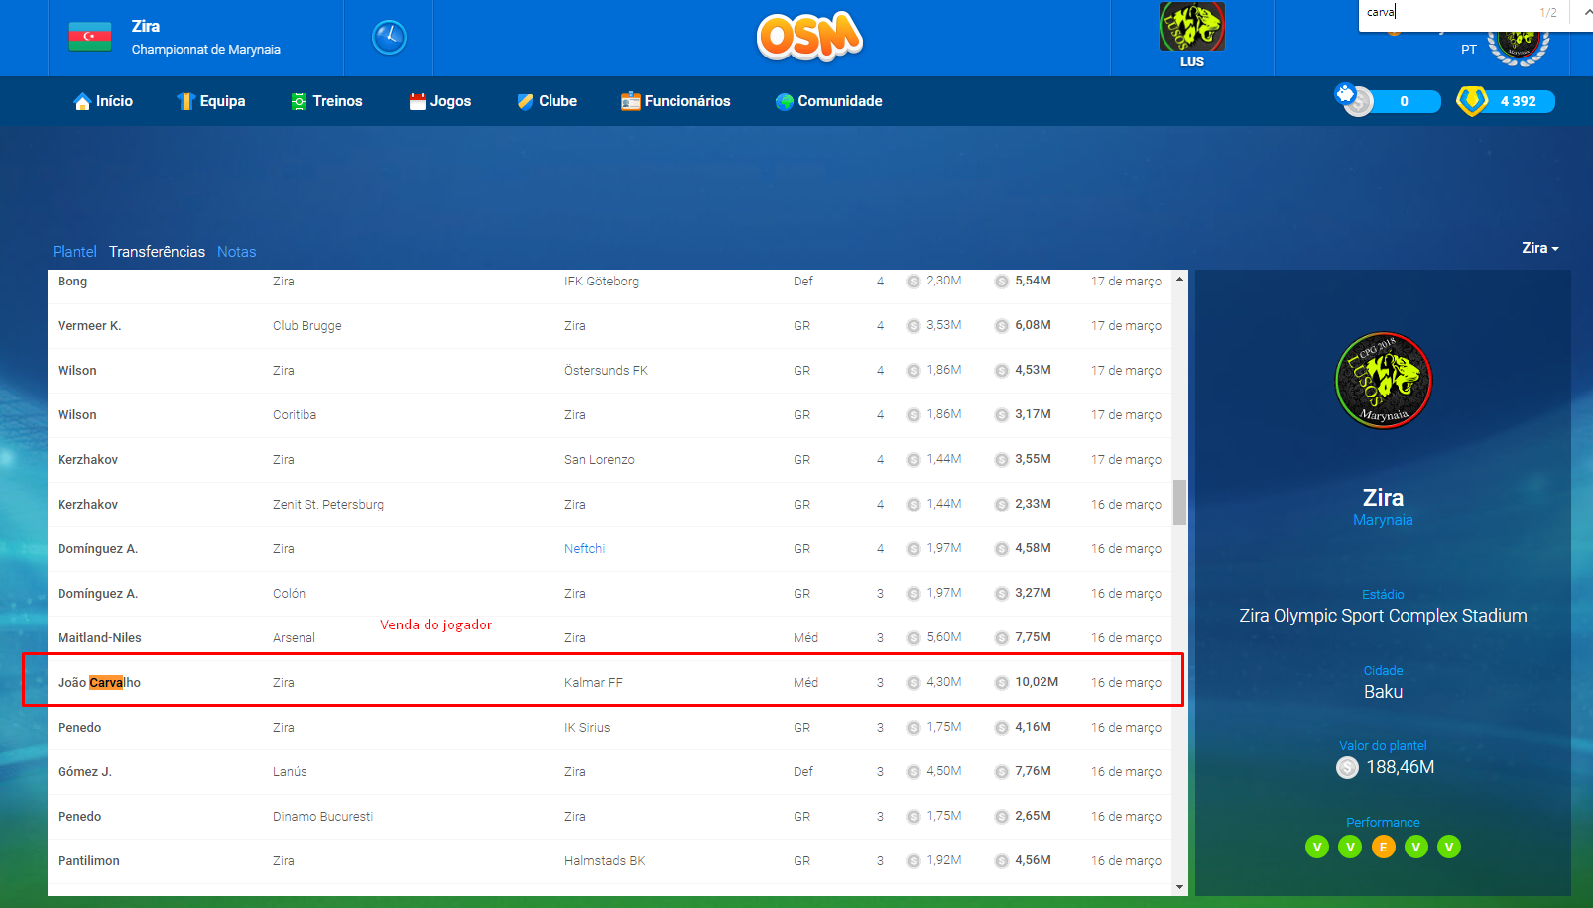The width and height of the screenshot is (1593, 908).
Task: Switch to the Notas tab
Action: pos(236,252)
